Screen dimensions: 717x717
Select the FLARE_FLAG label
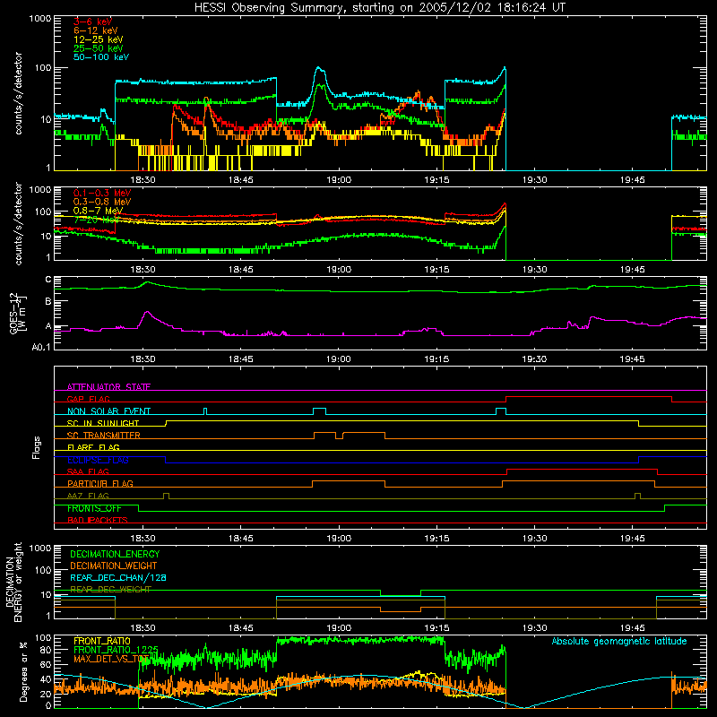coord(93,447)
